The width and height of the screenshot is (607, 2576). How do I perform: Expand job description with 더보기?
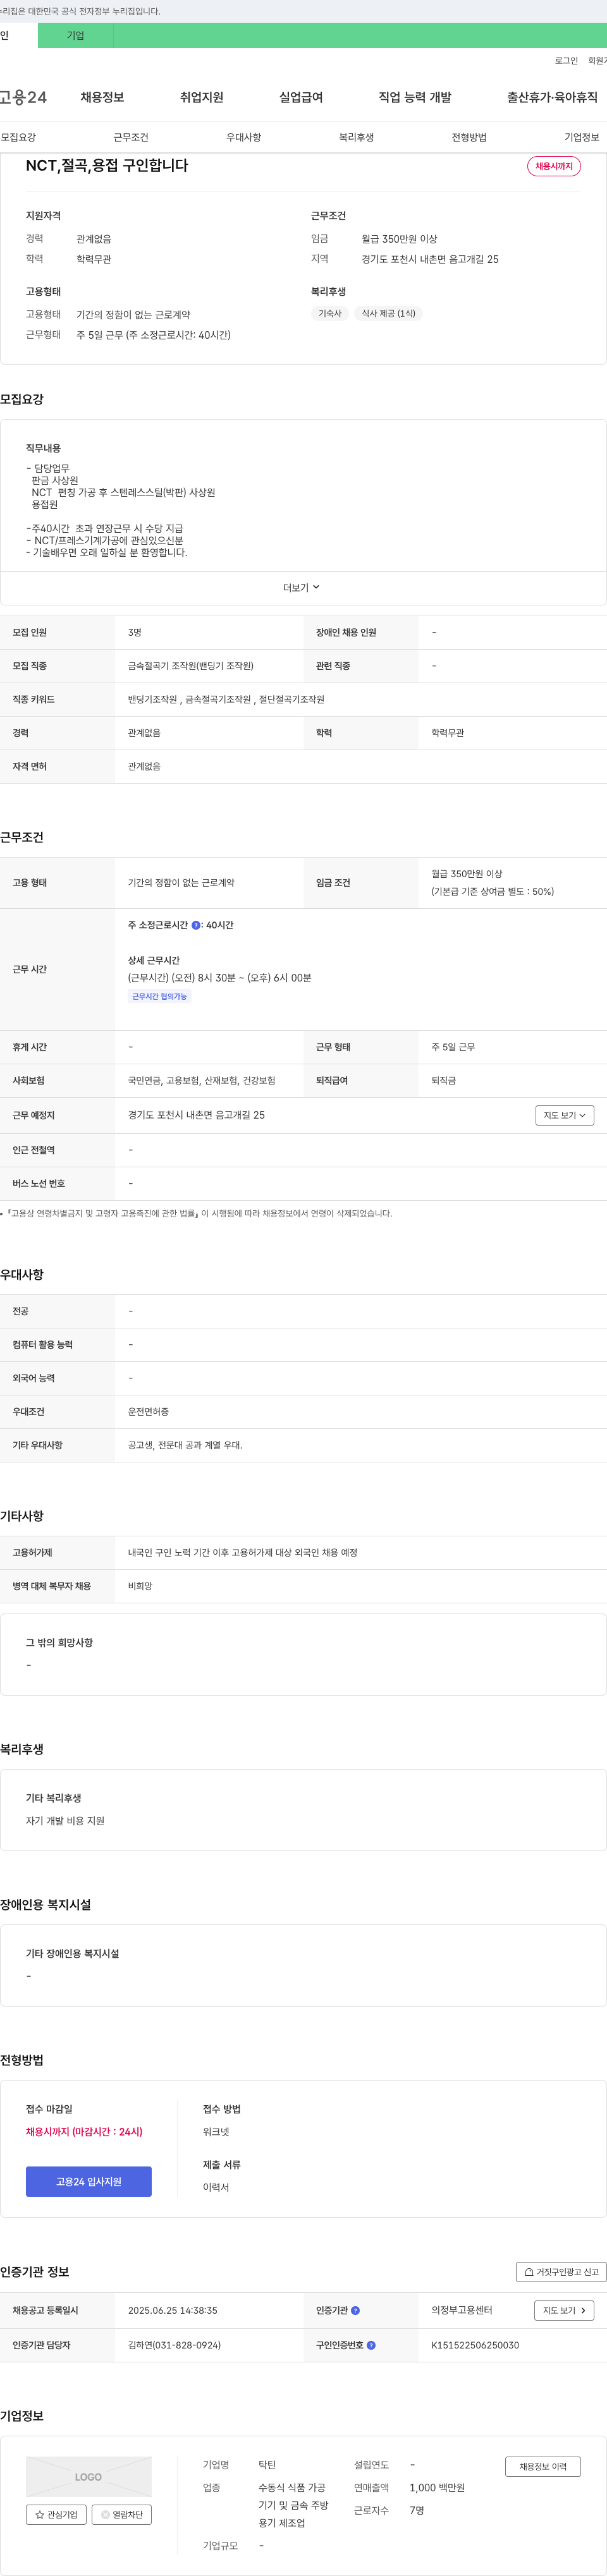point(302,588)
